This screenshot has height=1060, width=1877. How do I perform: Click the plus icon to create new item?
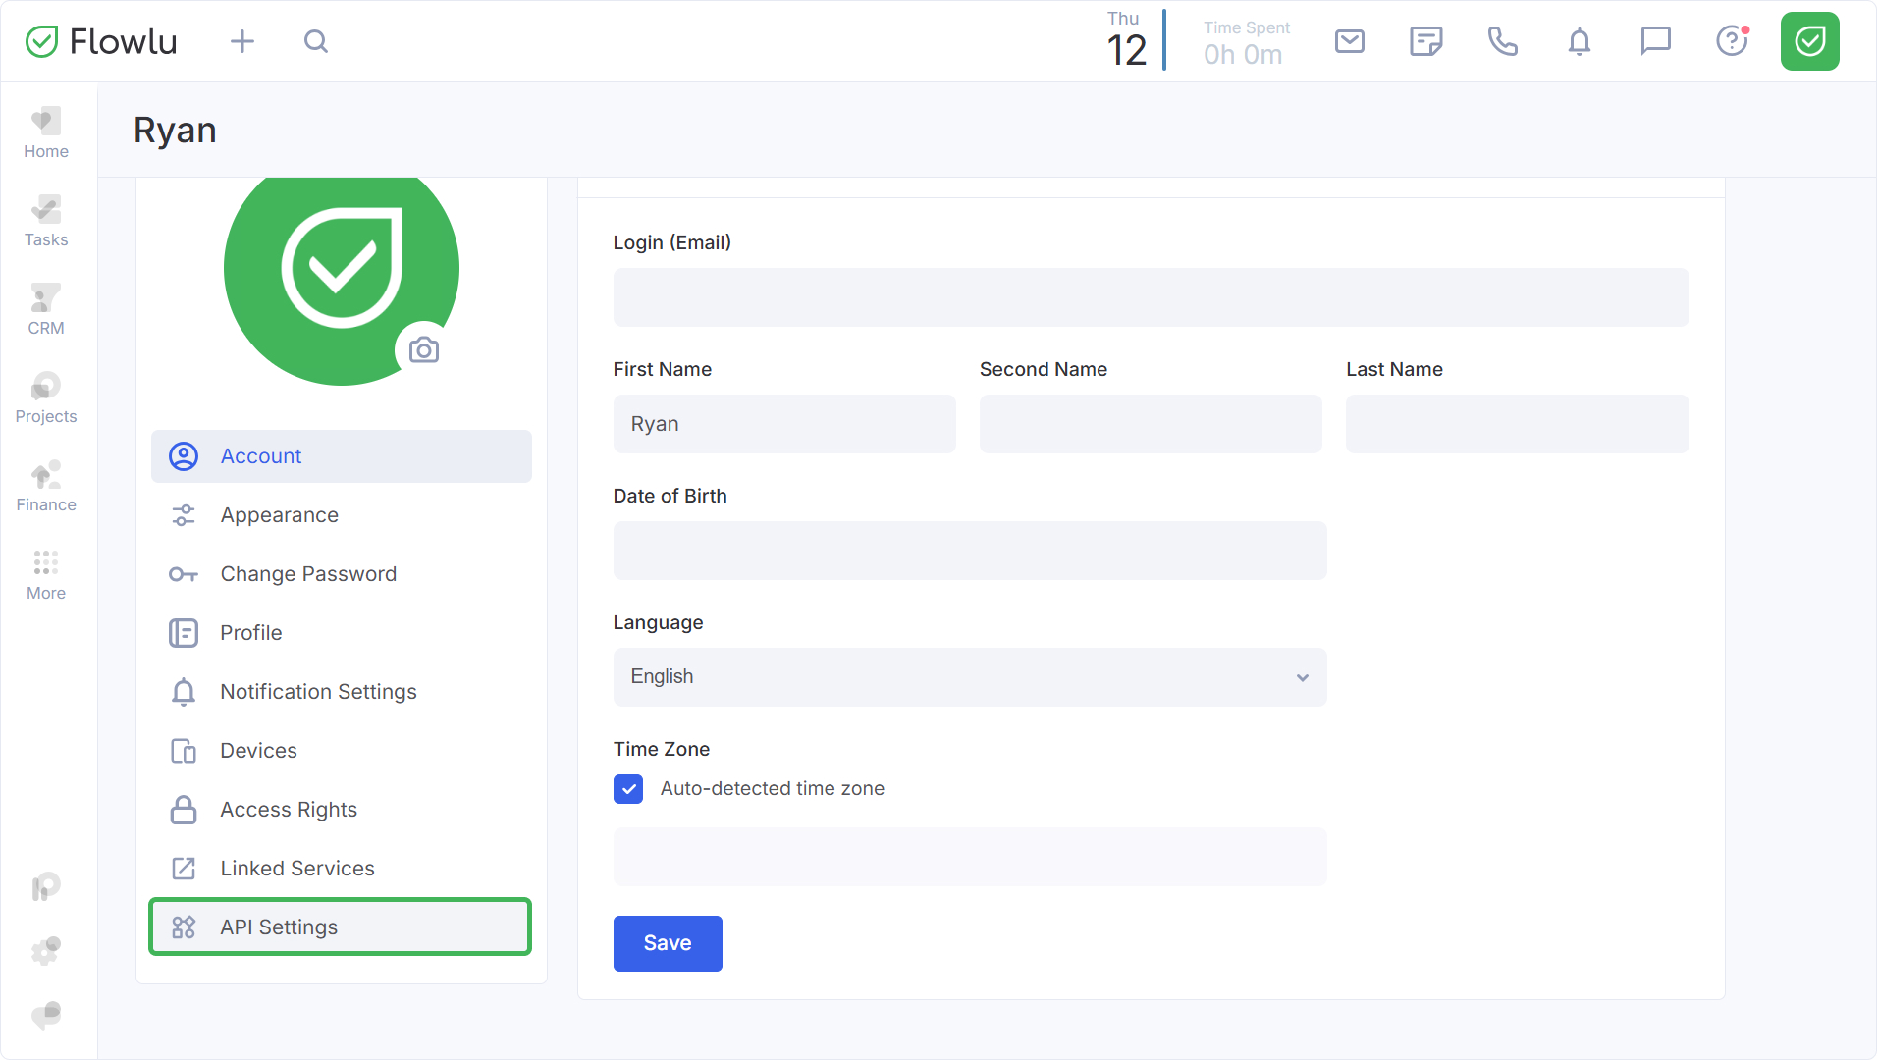(x=241, y=41)
